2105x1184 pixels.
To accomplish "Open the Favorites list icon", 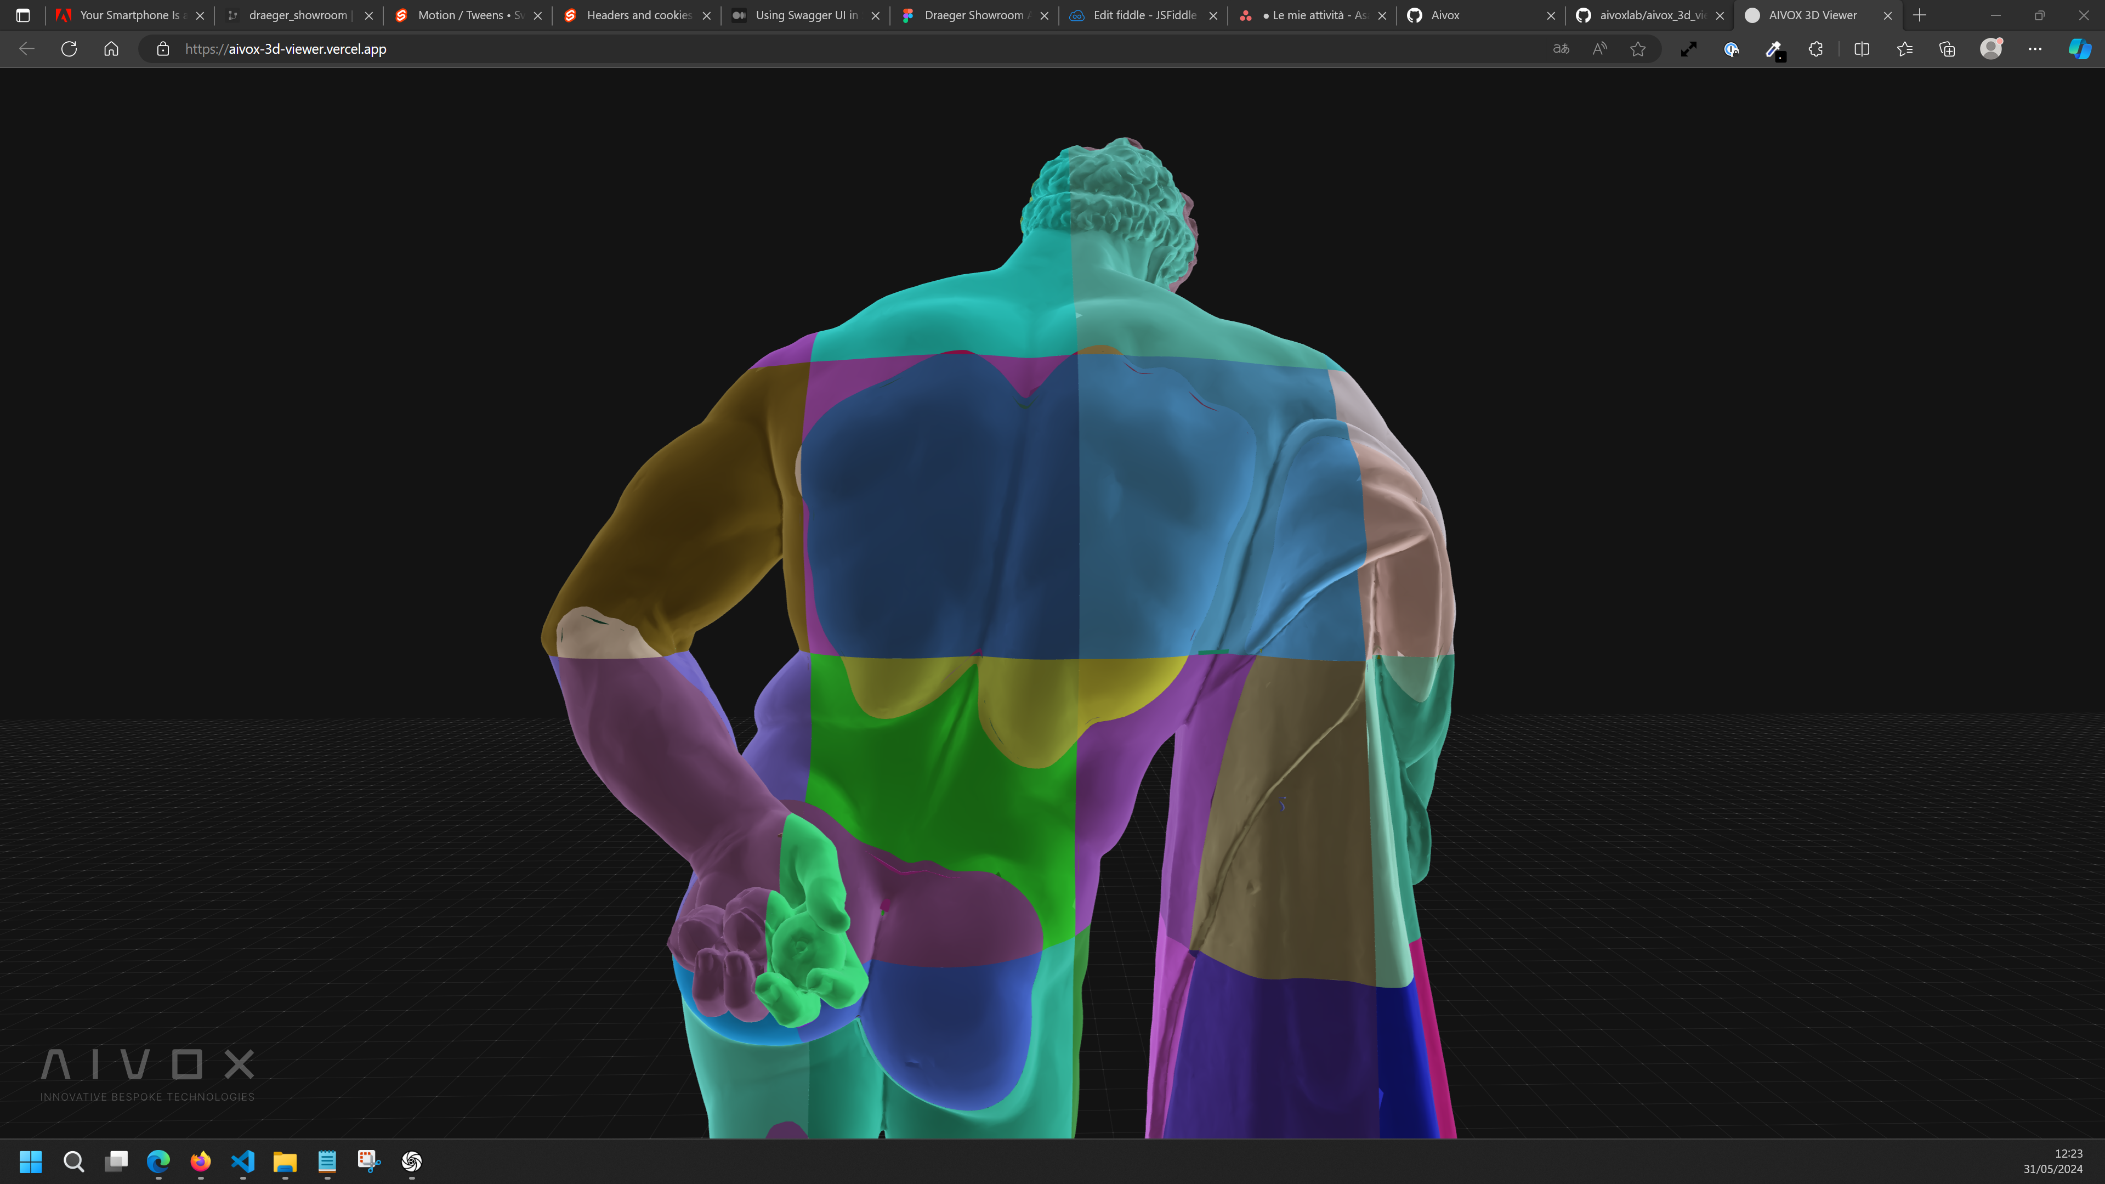I will point(1905,49).
